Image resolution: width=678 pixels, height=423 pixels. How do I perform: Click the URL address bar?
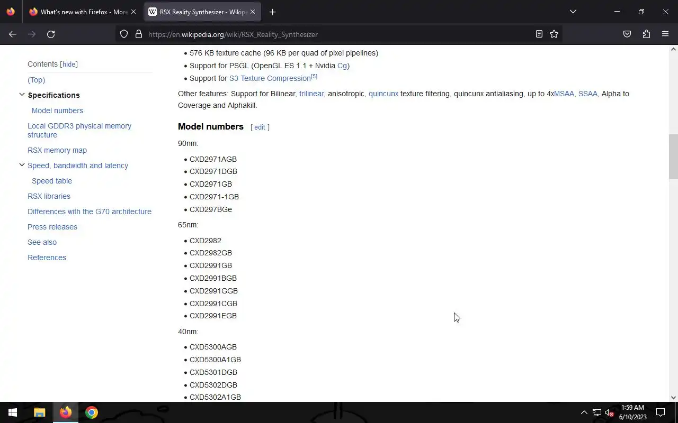(x=339, y=34)
